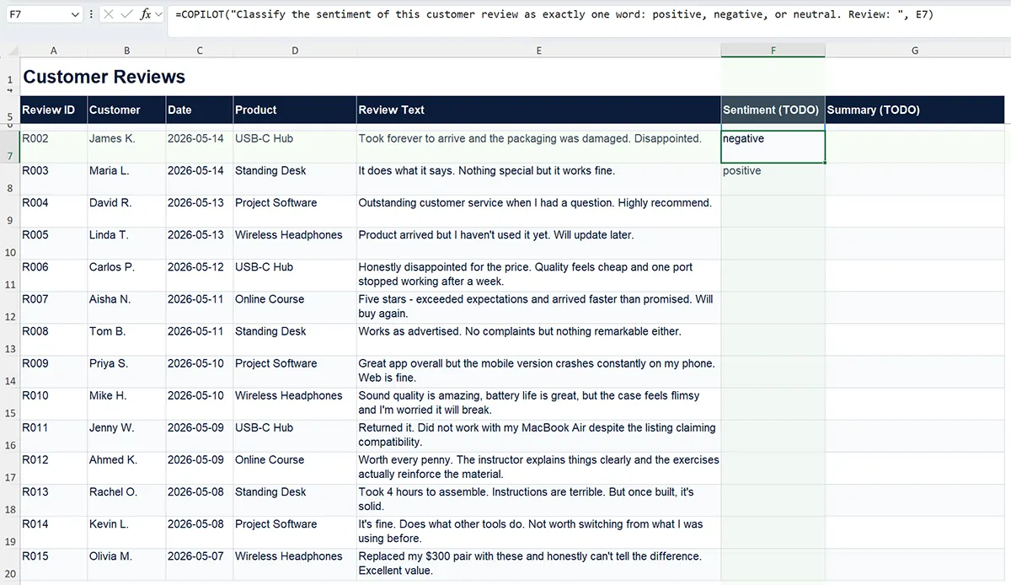Click the Project Software cell in David R.'s row
Image resolution: width=1011 pixels, height=585 pixels.
click(x=295, y=212)
